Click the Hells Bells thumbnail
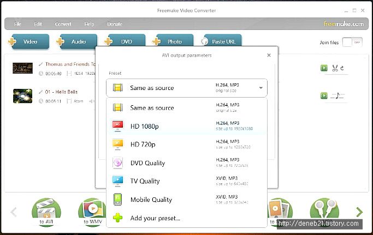Image resolution: width=373 pixels, height=235 pixels. coord(22,96)
